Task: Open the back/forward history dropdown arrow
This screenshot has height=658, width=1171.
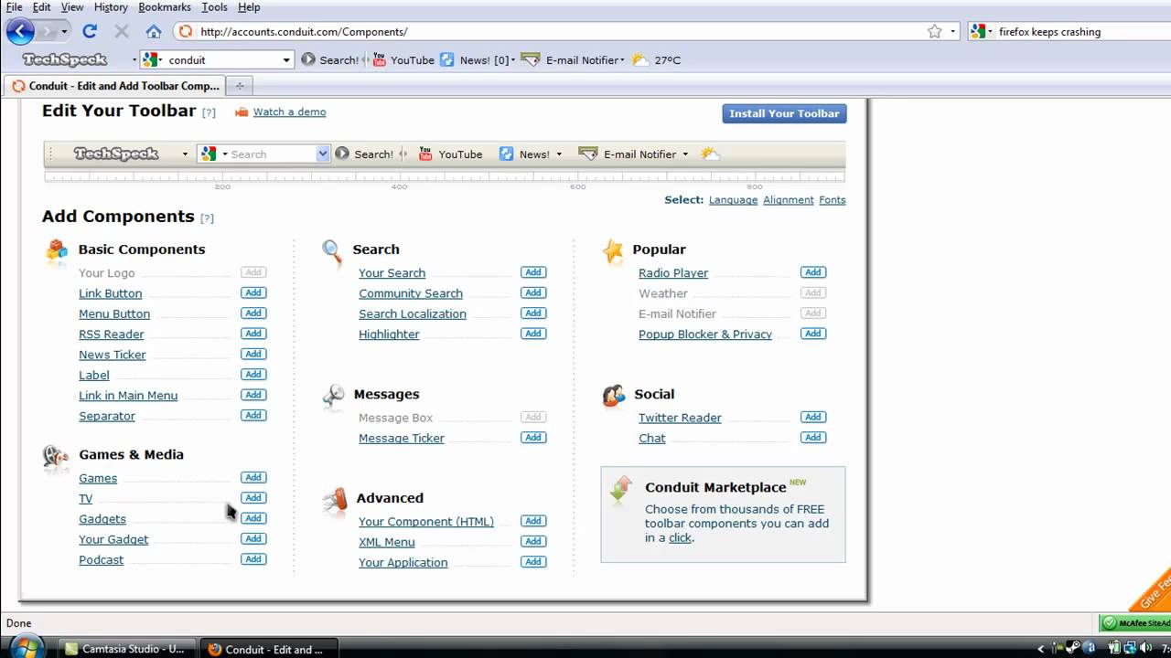Action: (x=64, y=31)
